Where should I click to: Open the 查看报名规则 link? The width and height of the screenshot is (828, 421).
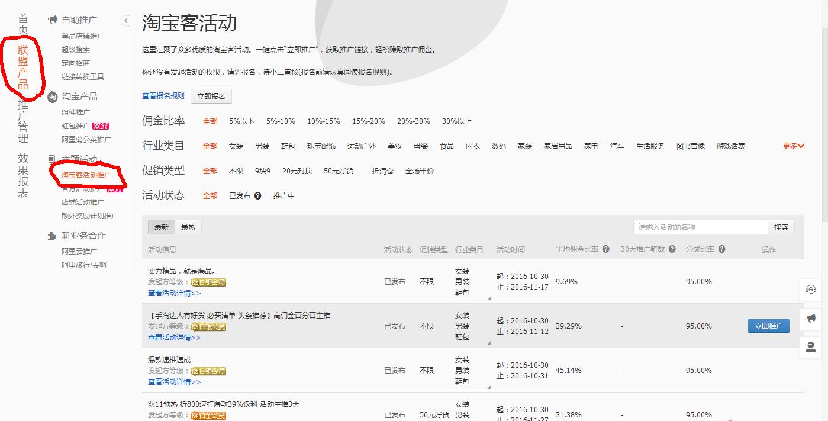coord(162,95)
